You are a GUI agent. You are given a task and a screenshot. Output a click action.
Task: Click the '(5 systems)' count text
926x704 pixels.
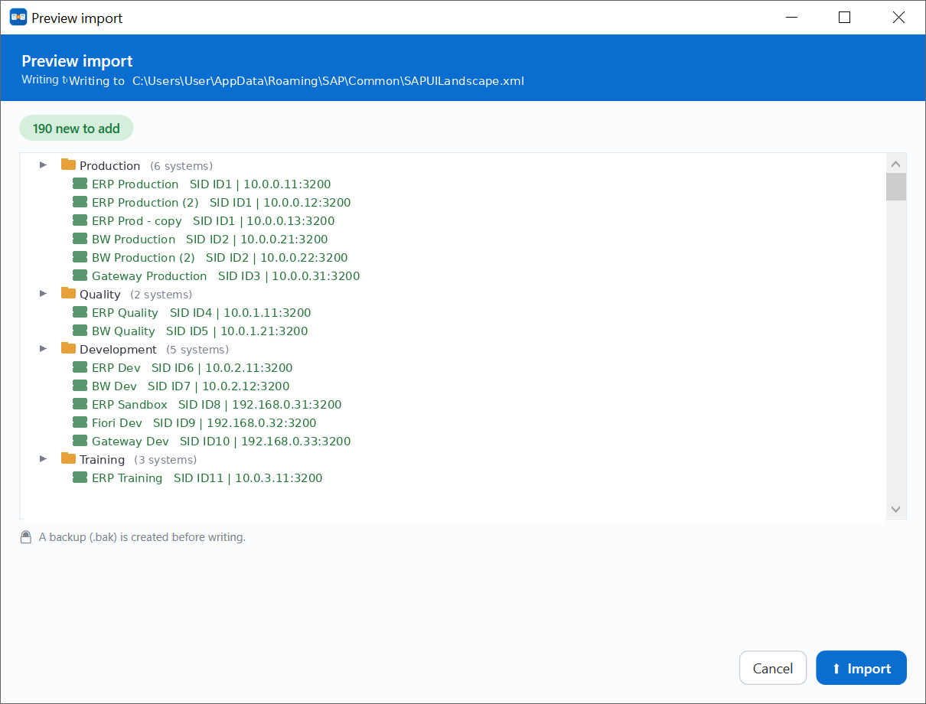(x=197, y=350)
